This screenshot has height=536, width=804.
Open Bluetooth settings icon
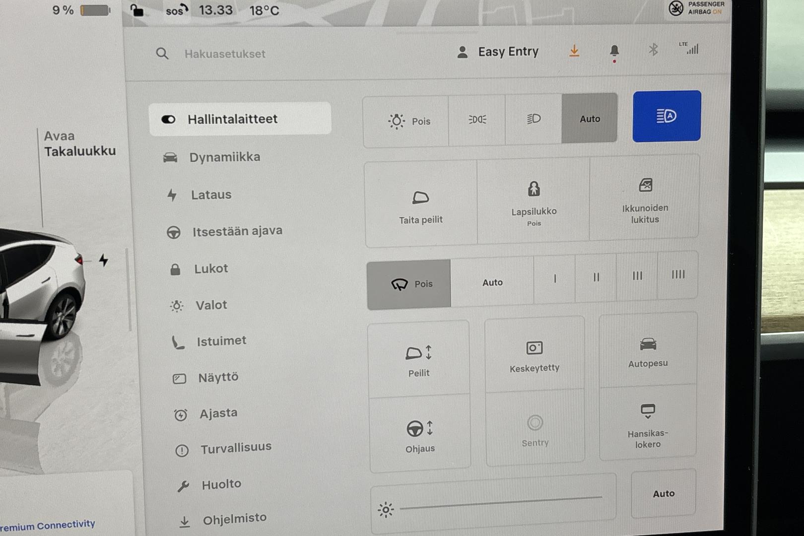[x=653, y=49]
